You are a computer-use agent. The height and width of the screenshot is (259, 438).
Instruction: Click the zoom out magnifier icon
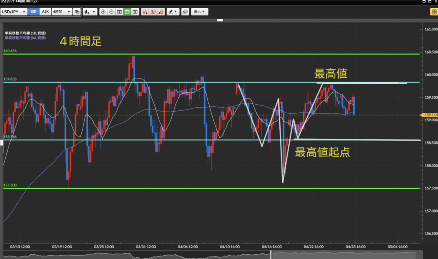[x=111, y=12]
